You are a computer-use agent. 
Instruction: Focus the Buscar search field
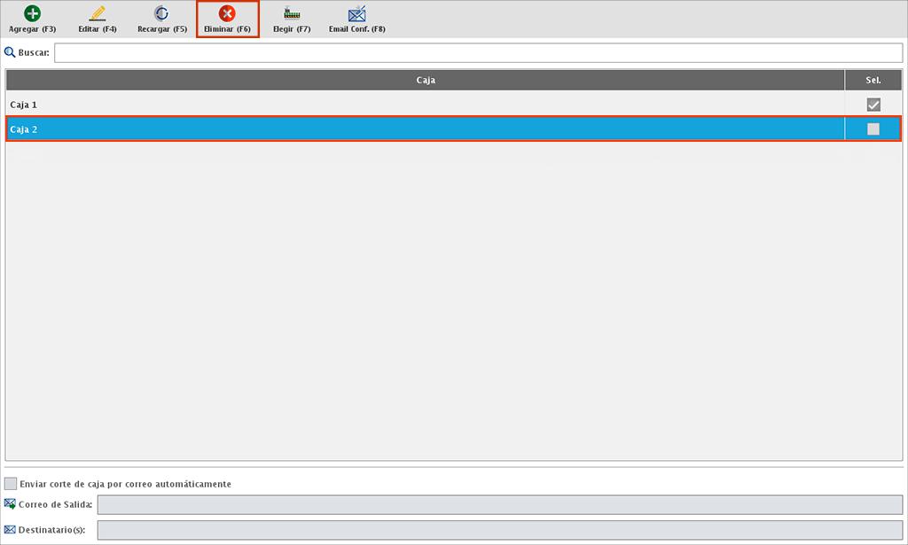(x=479, y=53)
